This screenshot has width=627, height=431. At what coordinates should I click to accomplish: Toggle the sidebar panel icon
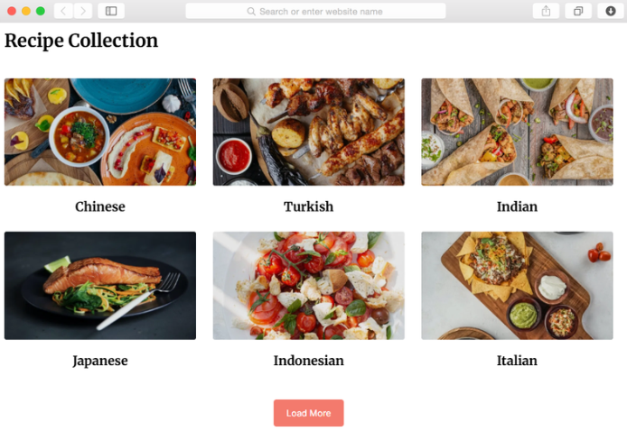pos(111,11)
